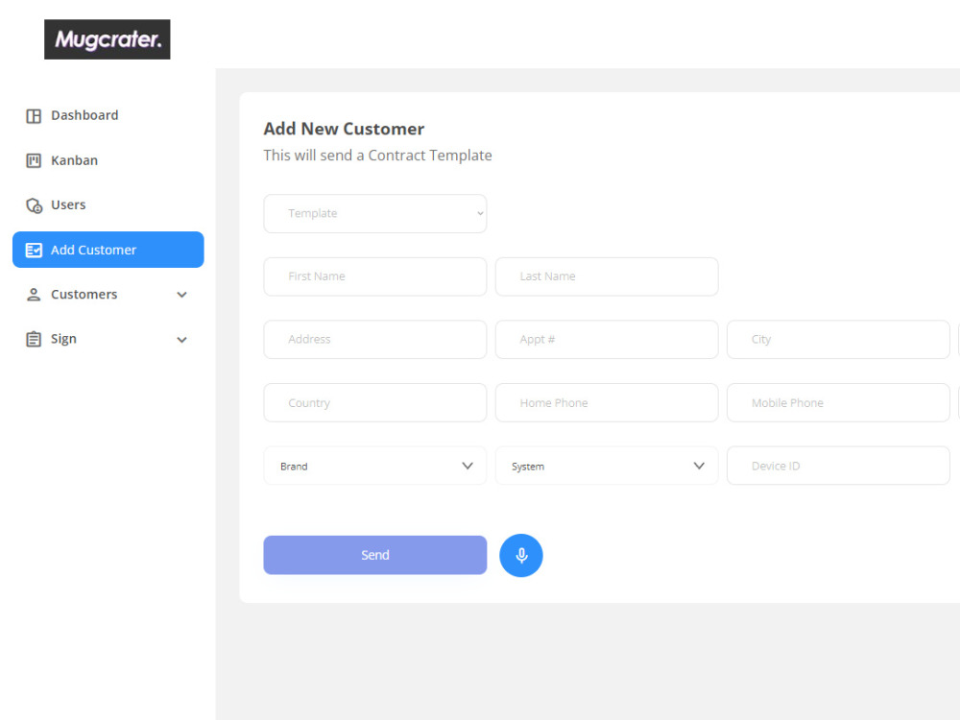Focus the Device ID input

click(838, 466)
